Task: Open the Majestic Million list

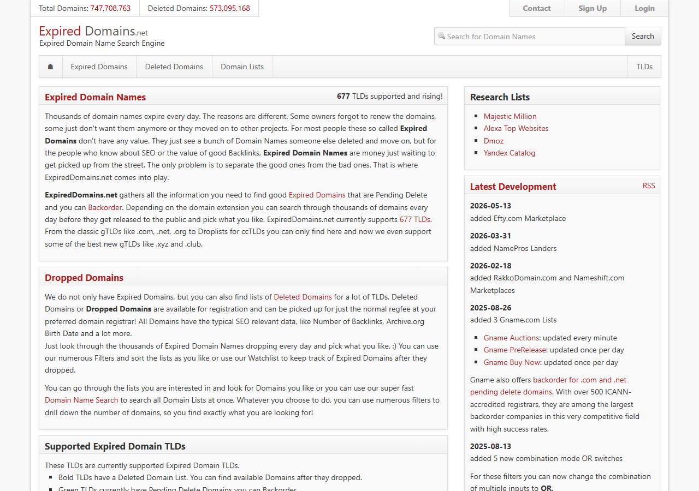Action: coord(510,116)
